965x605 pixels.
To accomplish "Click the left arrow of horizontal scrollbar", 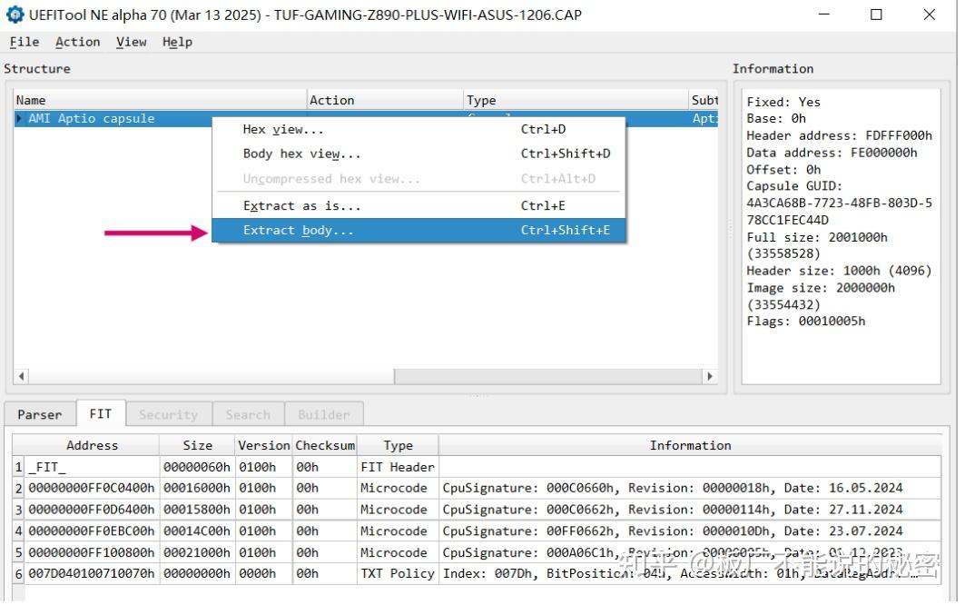I will 22,376.
